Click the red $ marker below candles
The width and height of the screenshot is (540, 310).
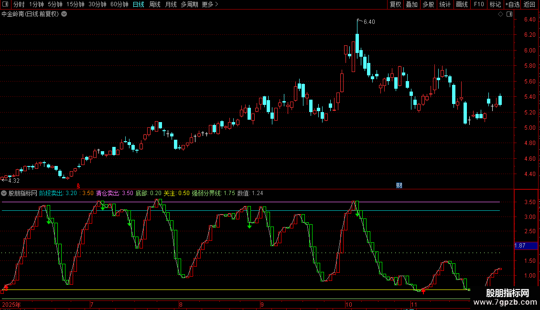coord(79,185)
